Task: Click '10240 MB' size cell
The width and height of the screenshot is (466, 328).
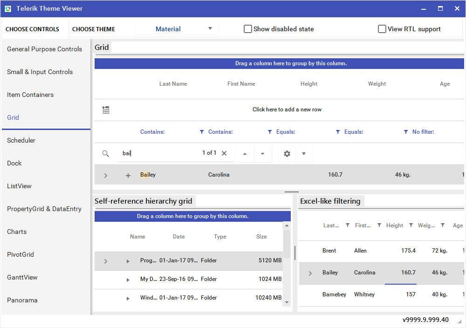Action: point(268,297)
